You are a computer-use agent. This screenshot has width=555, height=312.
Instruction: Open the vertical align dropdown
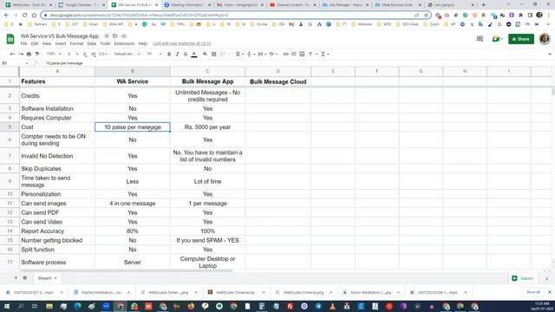251,54
